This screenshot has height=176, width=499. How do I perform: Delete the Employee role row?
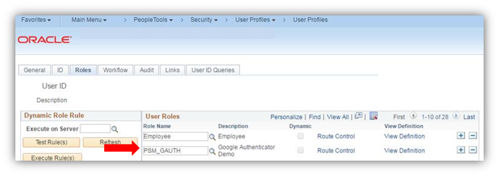pos(473,136)
